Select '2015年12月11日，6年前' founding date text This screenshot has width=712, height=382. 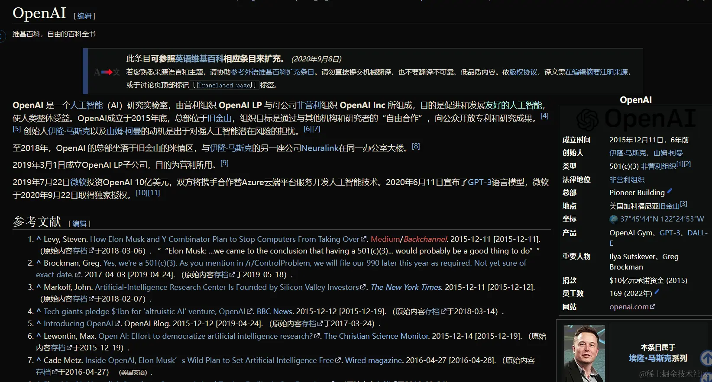point(649,140)
